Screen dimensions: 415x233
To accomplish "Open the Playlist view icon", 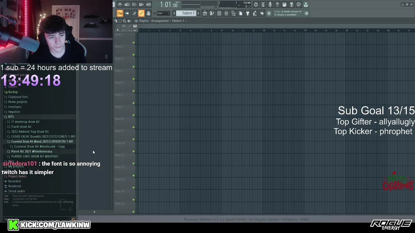I will (x=205, y=13).
